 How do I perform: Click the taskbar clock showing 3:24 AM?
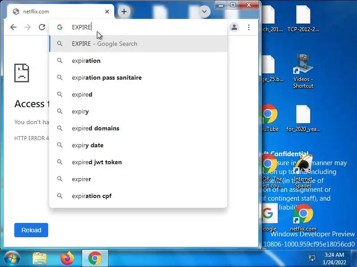pos(334,259)
